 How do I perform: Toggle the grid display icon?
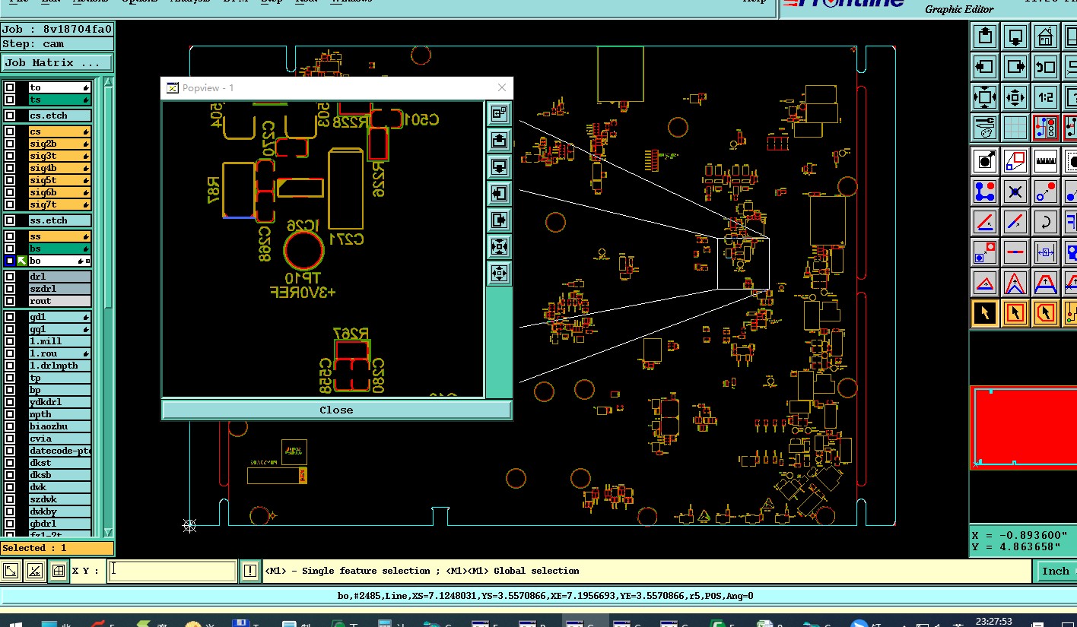coord(1015,127)
